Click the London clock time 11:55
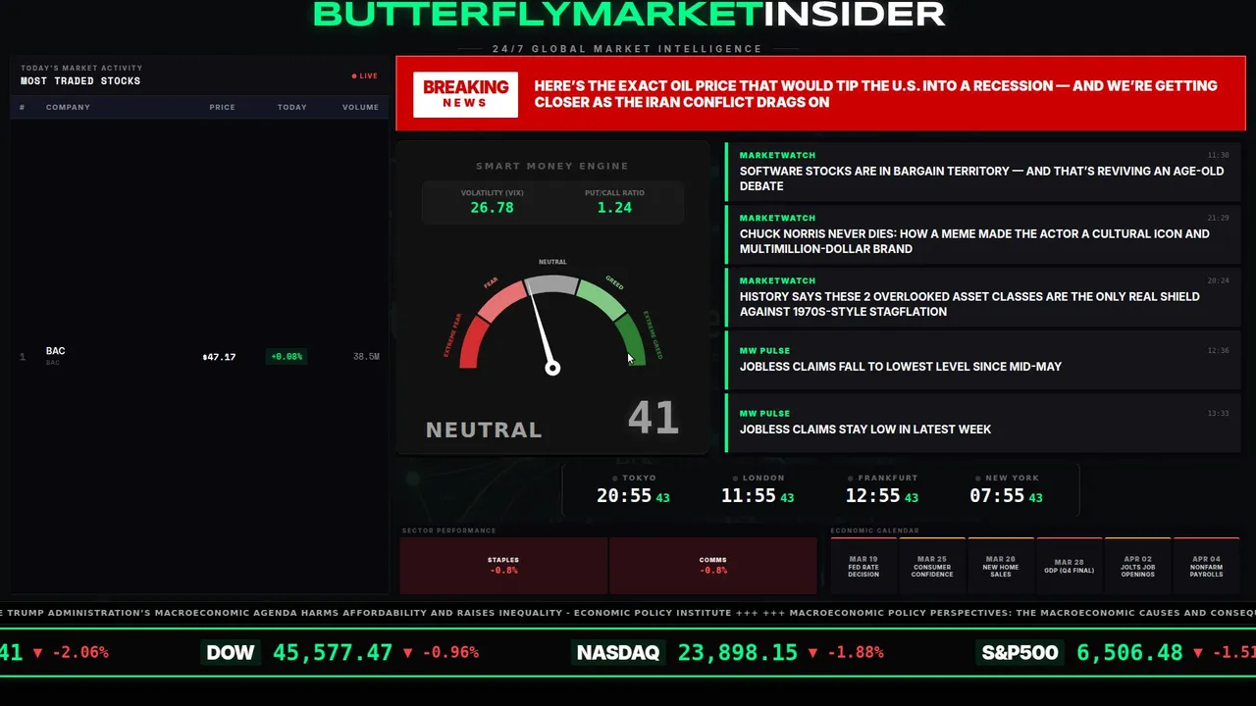 (749, 496)
